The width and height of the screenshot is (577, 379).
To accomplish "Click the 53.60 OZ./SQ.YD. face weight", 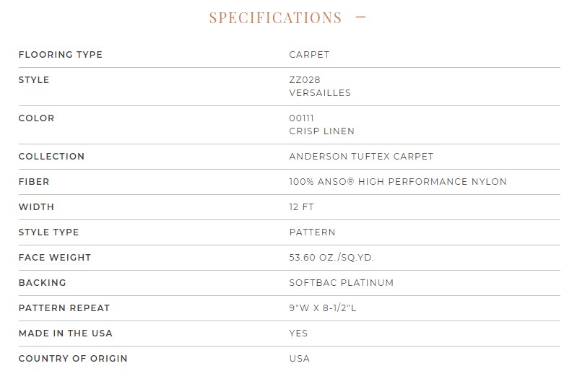I will [x=331, y=258].
